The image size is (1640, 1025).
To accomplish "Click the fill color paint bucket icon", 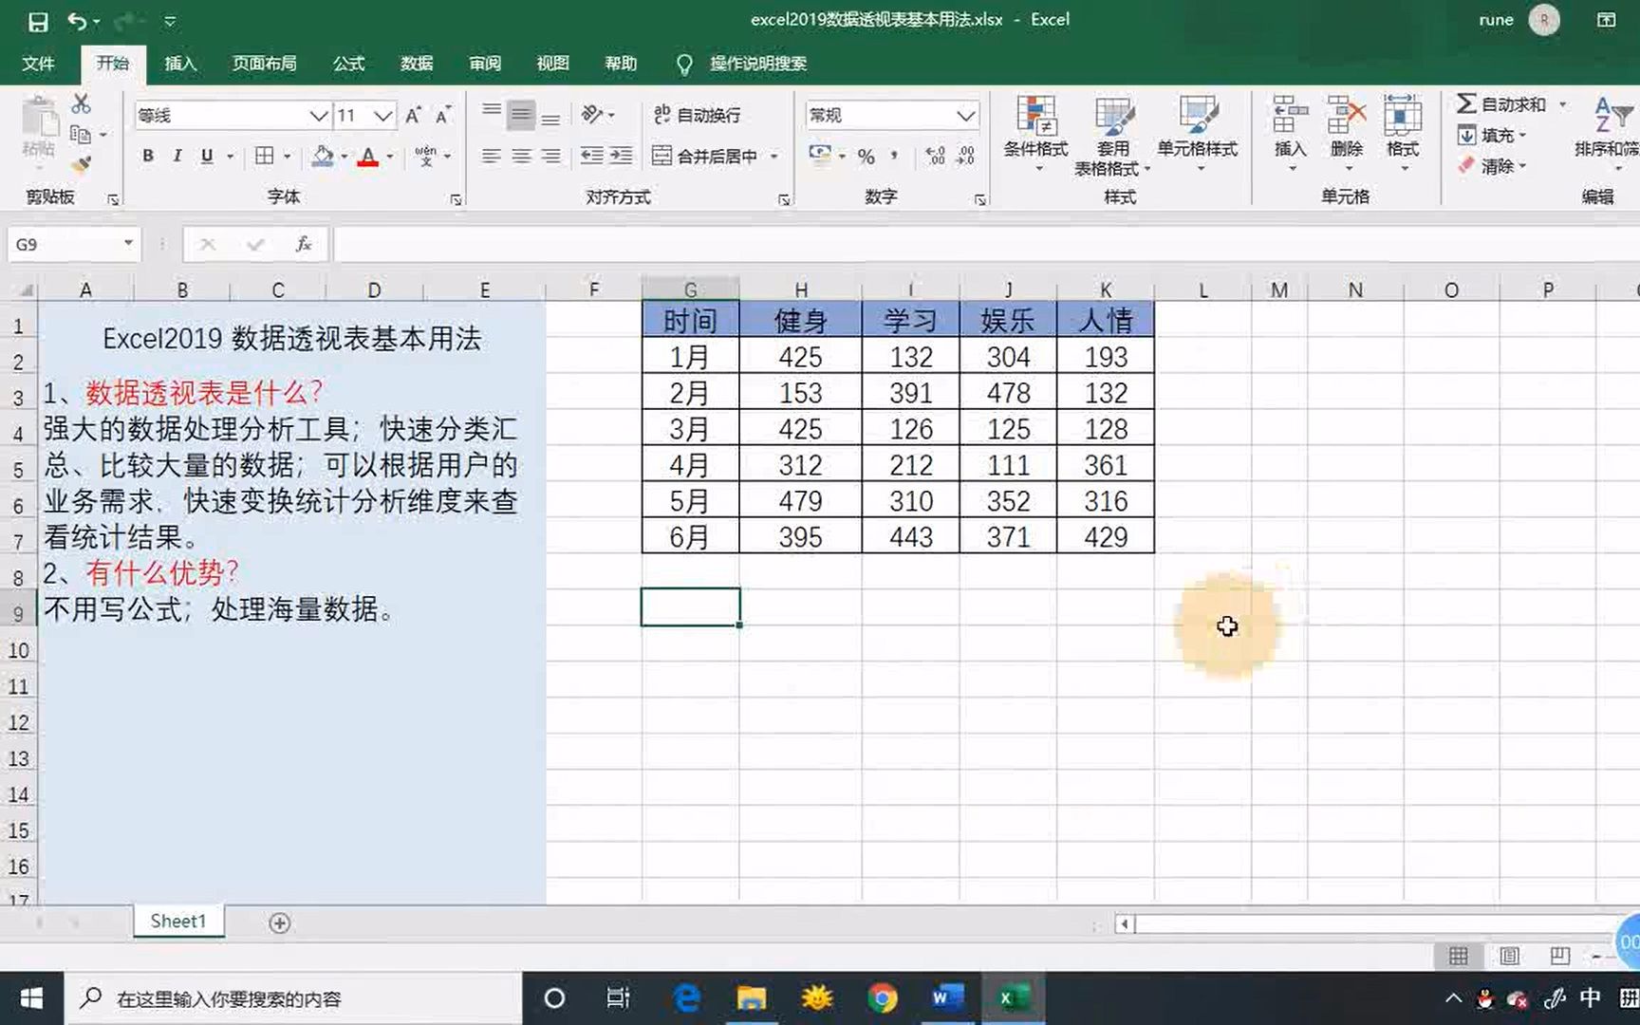I will pyautogui.click(x=323, y=156).
